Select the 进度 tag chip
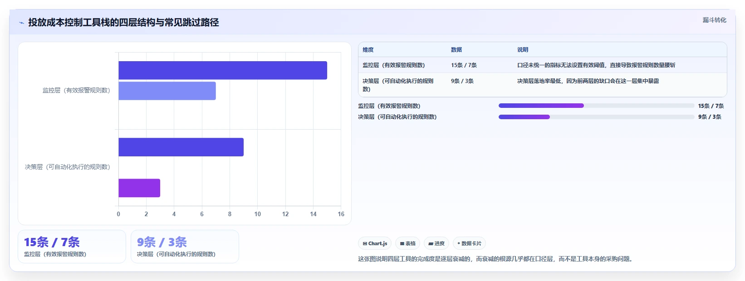This screenshot has width=745, height=281. (x=436, y=243)
